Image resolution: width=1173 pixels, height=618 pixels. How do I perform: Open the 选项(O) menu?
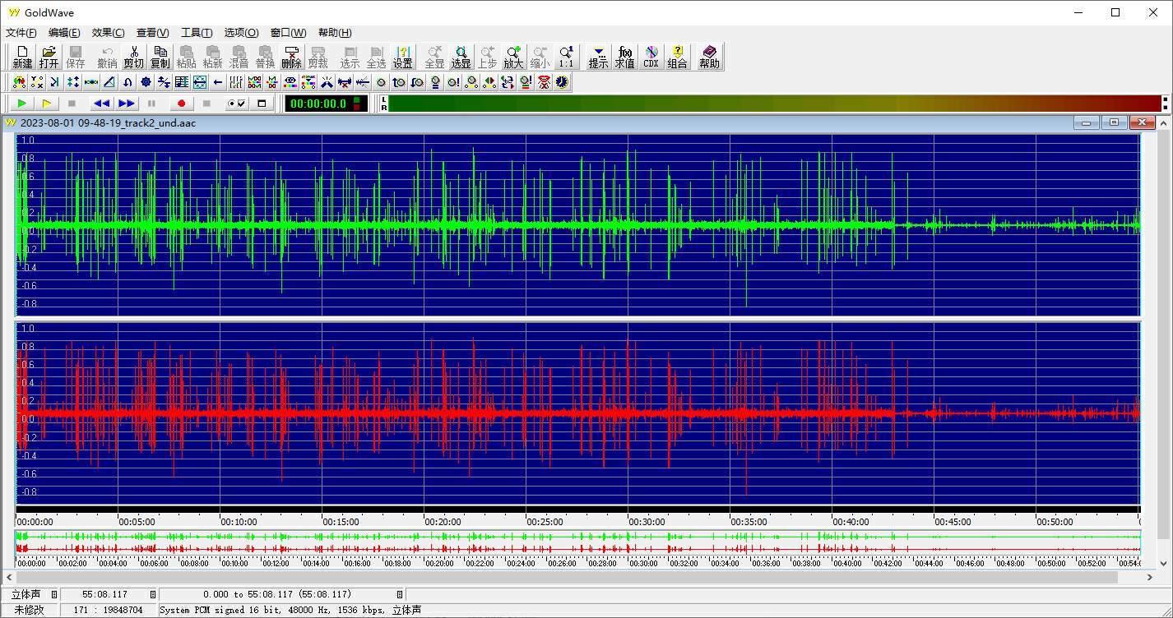point(241,33)
